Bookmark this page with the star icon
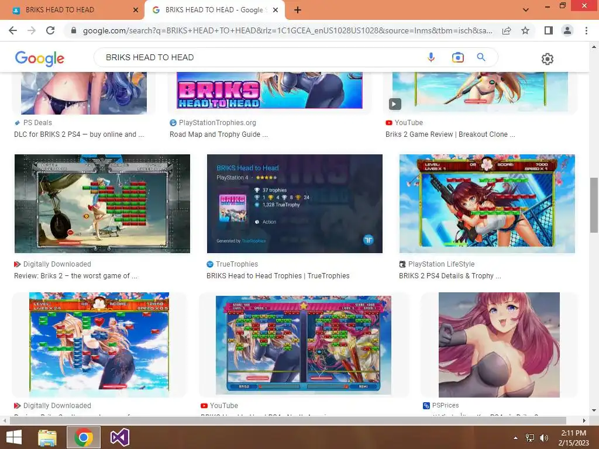The image size is (599, 449). [x=525, y=30]
